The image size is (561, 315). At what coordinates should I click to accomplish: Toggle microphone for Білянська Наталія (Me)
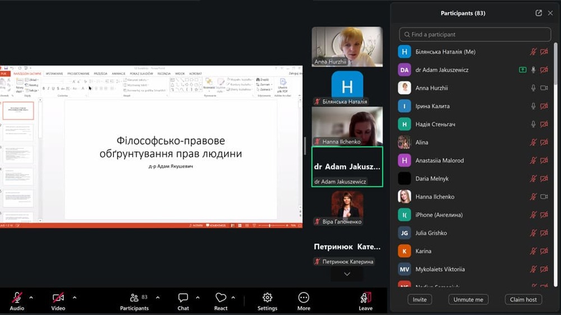tap(533, 52)
